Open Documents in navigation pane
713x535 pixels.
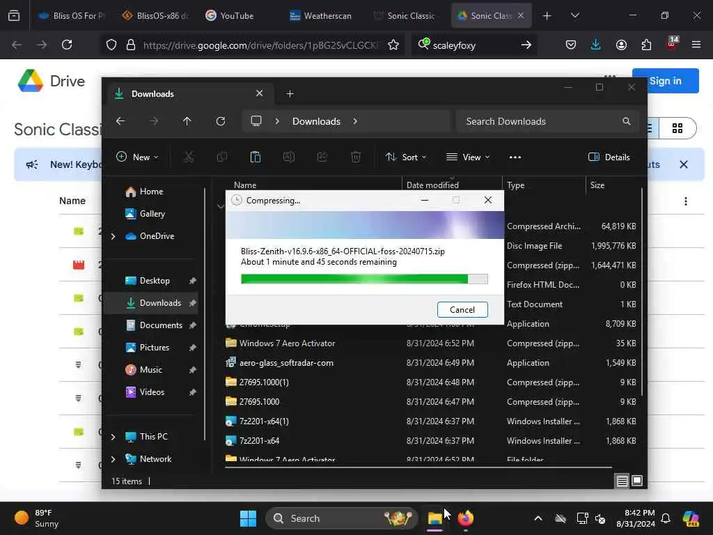coord(154,325)
